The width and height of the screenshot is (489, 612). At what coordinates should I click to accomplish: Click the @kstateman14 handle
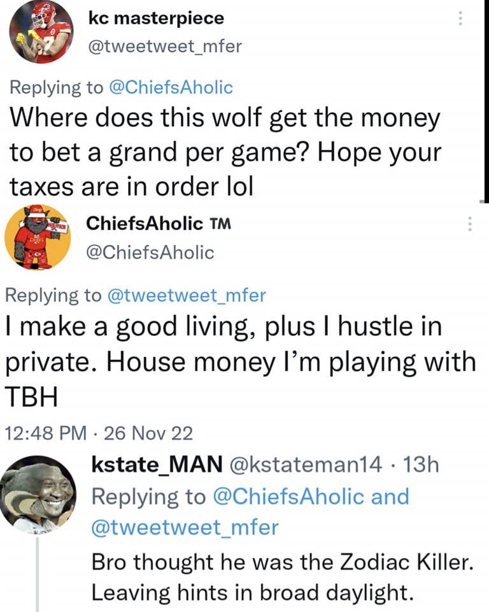[x=306, y=465]
